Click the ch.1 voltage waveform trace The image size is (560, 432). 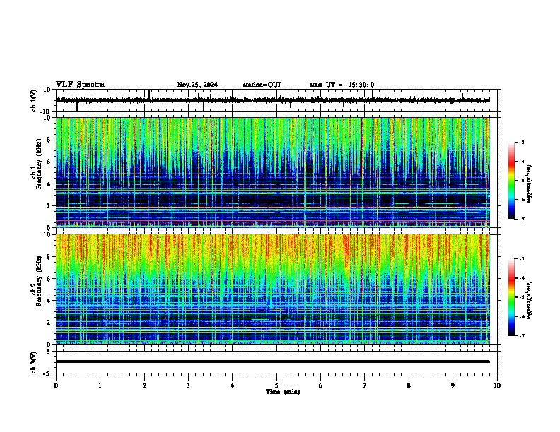click(273, 100)
